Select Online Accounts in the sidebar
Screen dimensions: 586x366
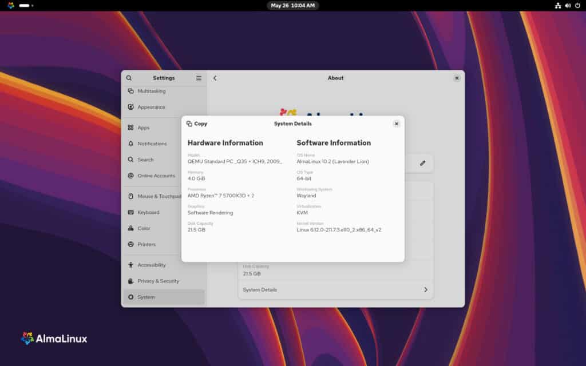[x=164, y=176]
